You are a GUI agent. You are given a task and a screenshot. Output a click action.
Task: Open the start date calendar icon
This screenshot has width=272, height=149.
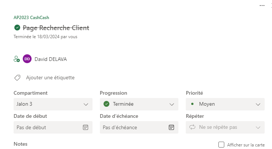[86, 127]
